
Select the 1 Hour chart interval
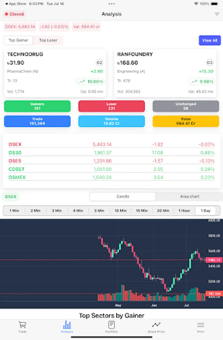184,211
